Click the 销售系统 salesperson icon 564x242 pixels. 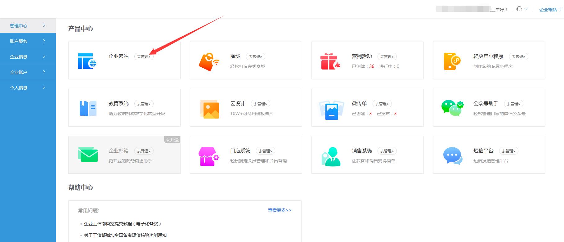[x=331, y=157]
